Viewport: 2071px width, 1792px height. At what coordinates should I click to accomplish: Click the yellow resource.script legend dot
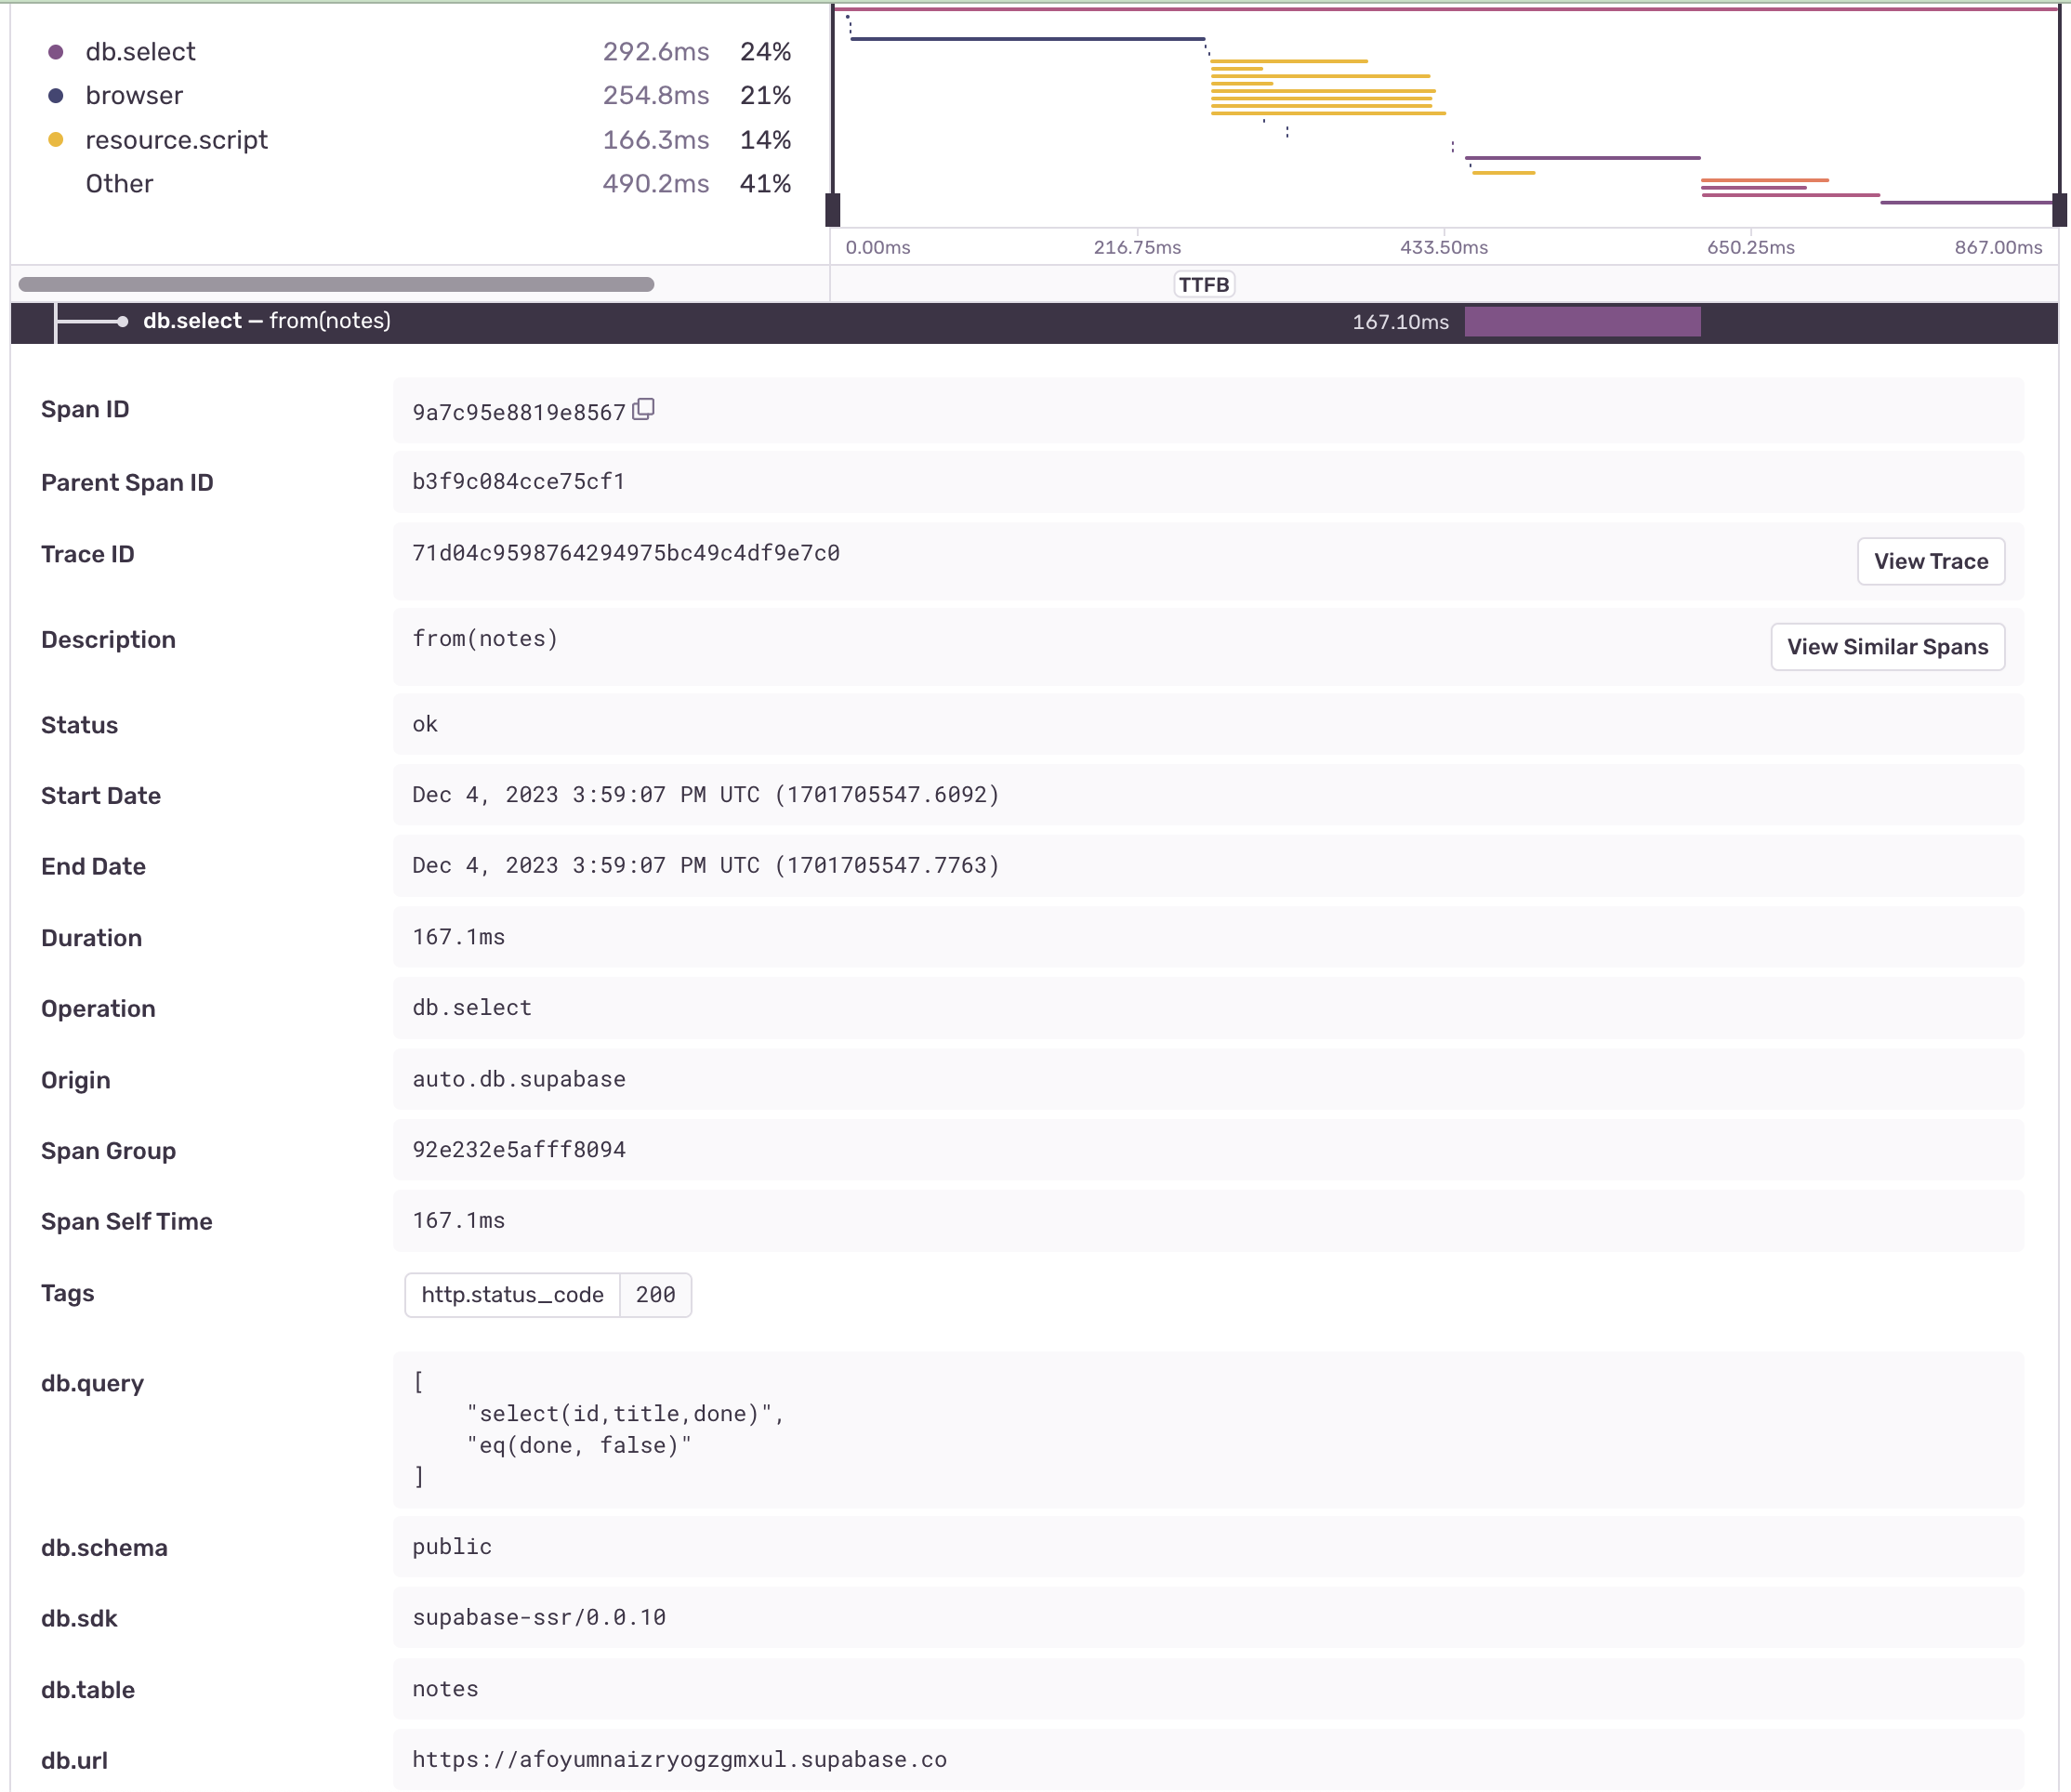pos(56,140)
